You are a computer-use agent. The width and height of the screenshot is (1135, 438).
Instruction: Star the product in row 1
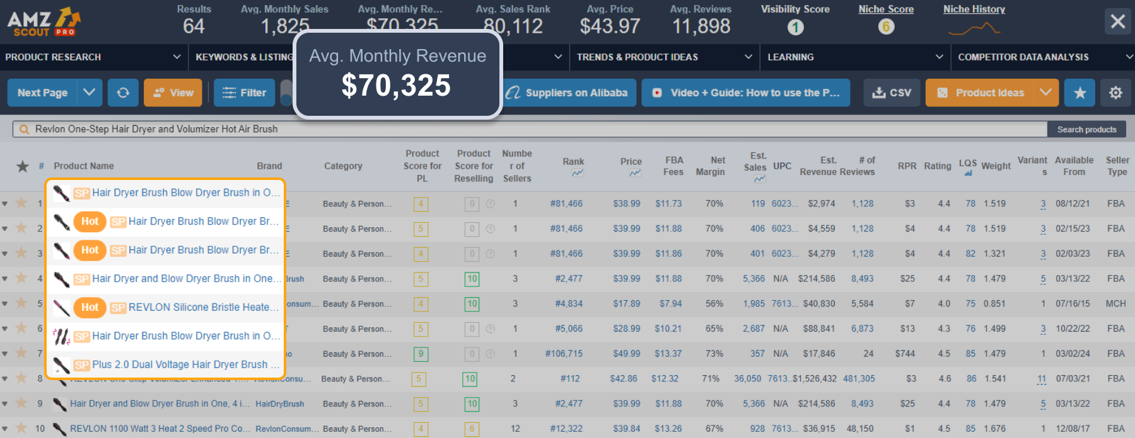coord(21,203)
